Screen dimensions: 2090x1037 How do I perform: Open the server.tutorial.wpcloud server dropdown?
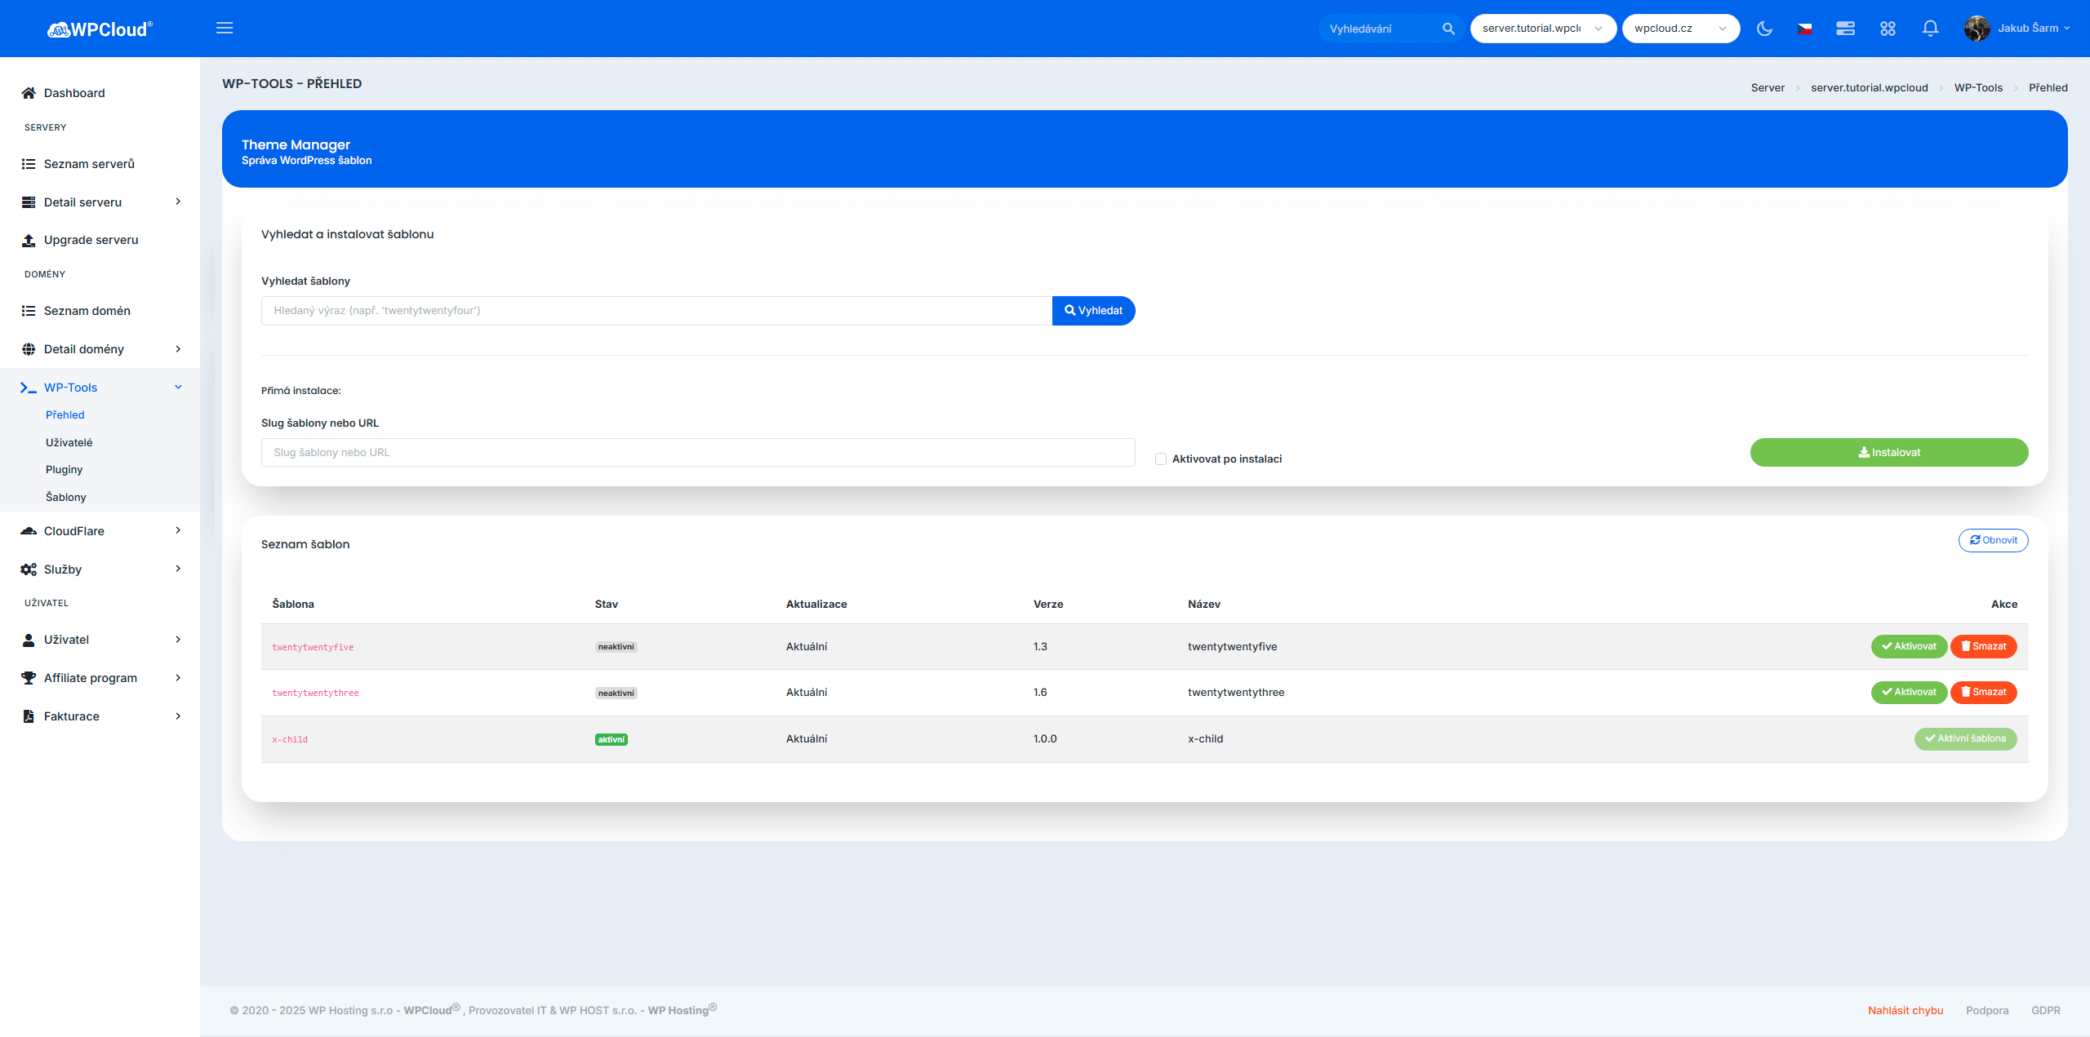point(1542,29)
